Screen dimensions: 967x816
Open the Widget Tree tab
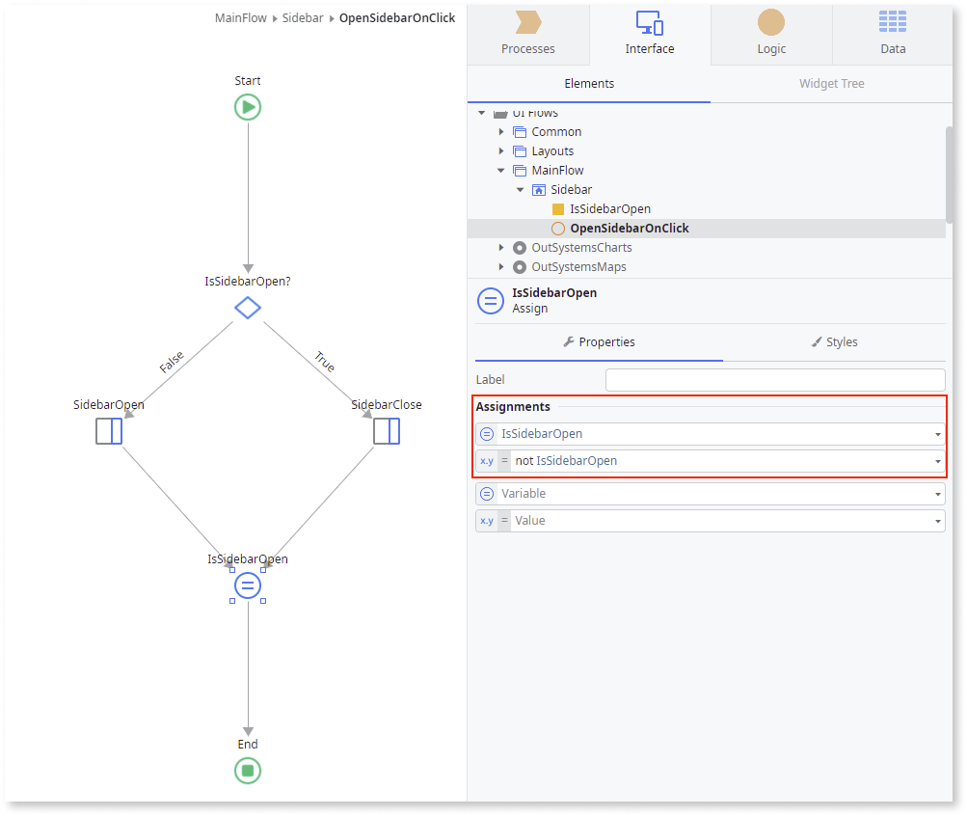(831, 84)
